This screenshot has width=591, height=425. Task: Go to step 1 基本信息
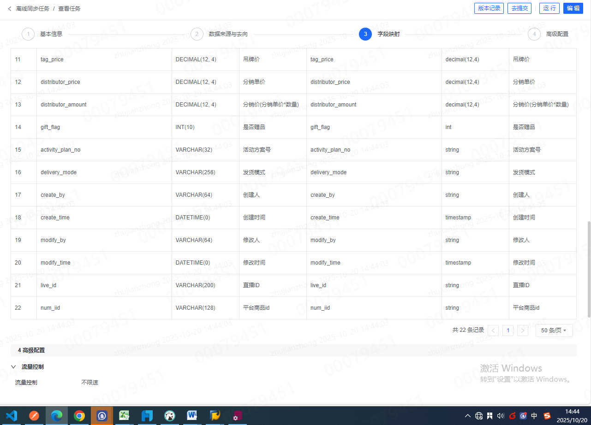(28, 34)
